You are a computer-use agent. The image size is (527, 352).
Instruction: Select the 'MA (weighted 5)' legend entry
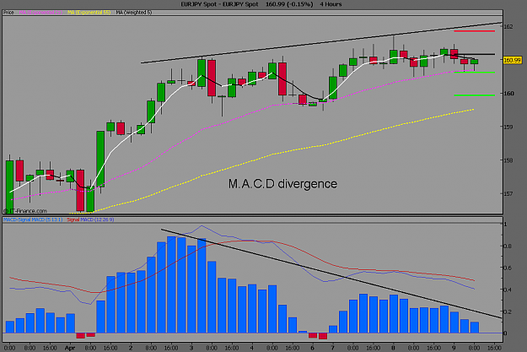[x=134, y=13]
